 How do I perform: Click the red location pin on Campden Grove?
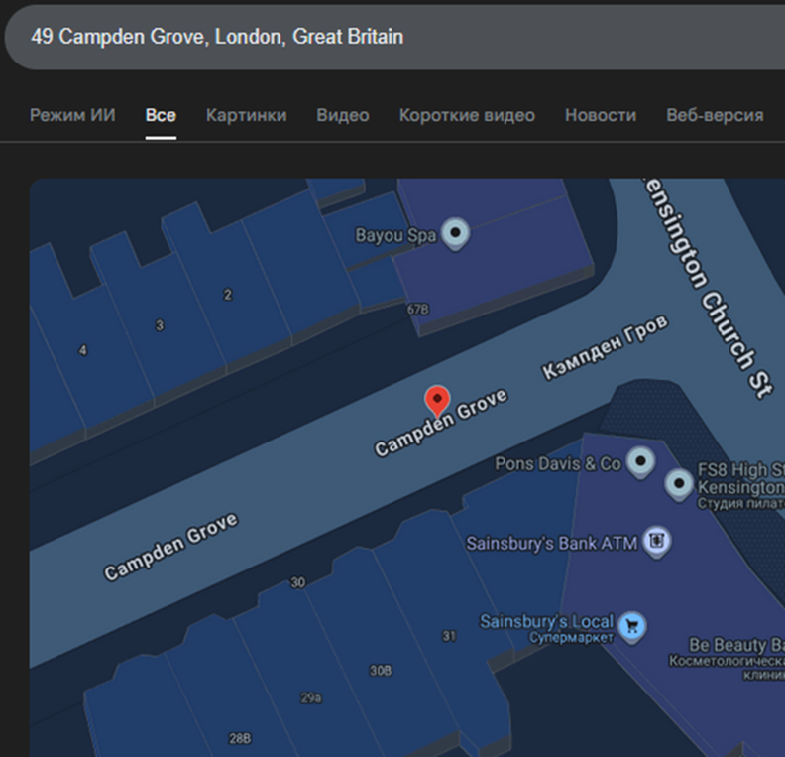pos(437,401)
